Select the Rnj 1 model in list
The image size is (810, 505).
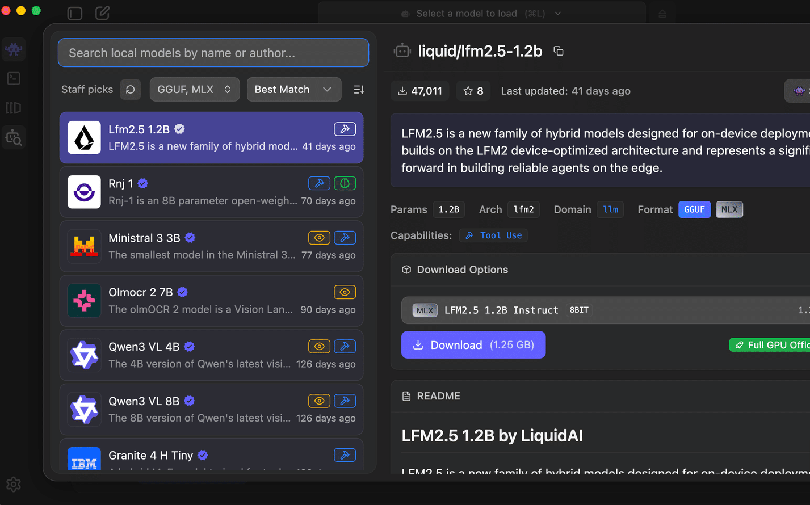point(211,192)
